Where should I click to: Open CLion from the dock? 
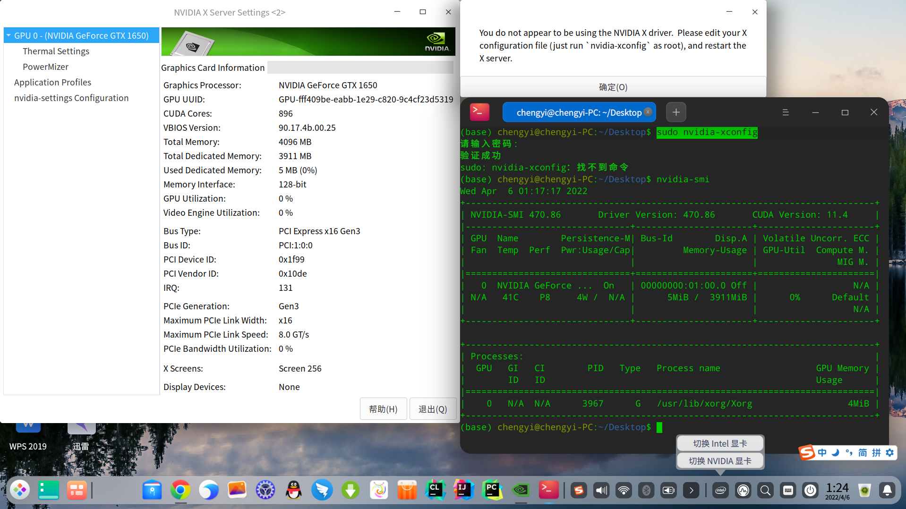click(435, 491)
